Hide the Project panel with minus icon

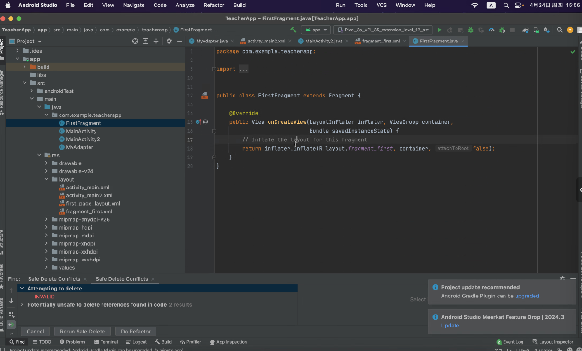coord(180,41)
